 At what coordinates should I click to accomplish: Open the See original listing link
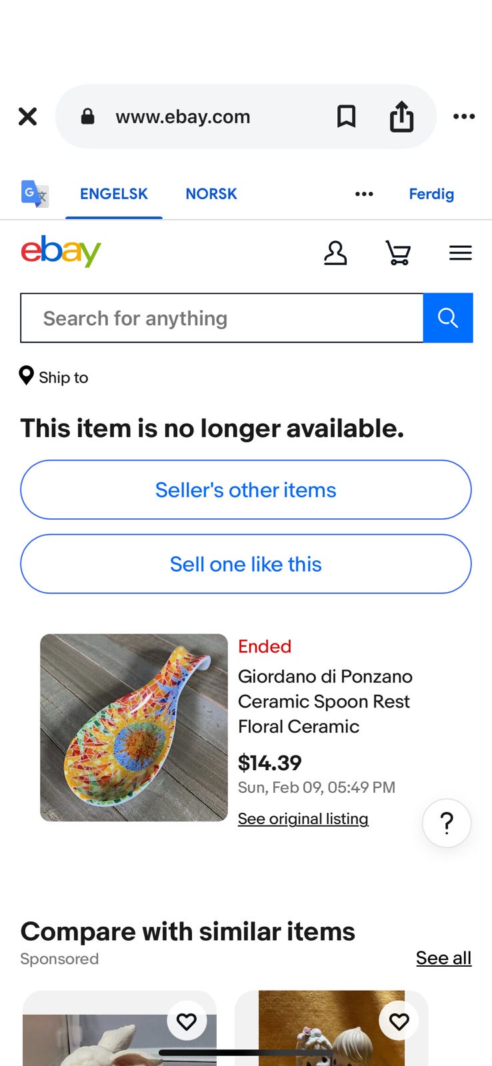[x=303, y=819]
